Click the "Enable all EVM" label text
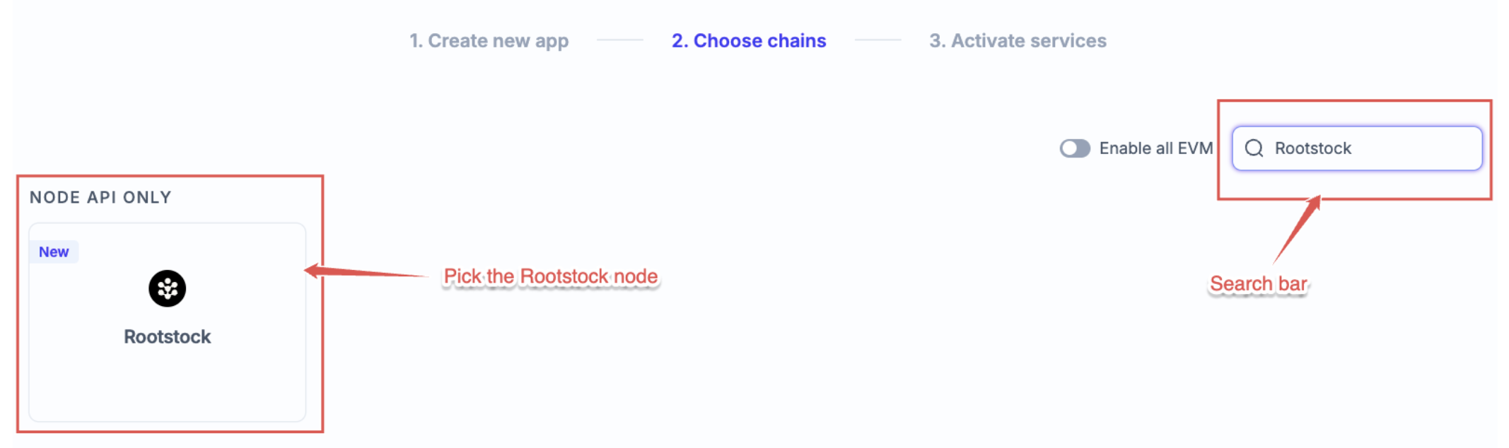 point(1155,148)
